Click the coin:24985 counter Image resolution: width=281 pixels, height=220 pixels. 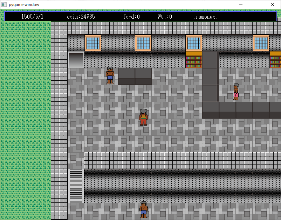coord(81,17)
